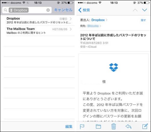Delete email with trash icon
This screenshot has height=132, width=151.
pyautogui.click(x=114, y=127)
